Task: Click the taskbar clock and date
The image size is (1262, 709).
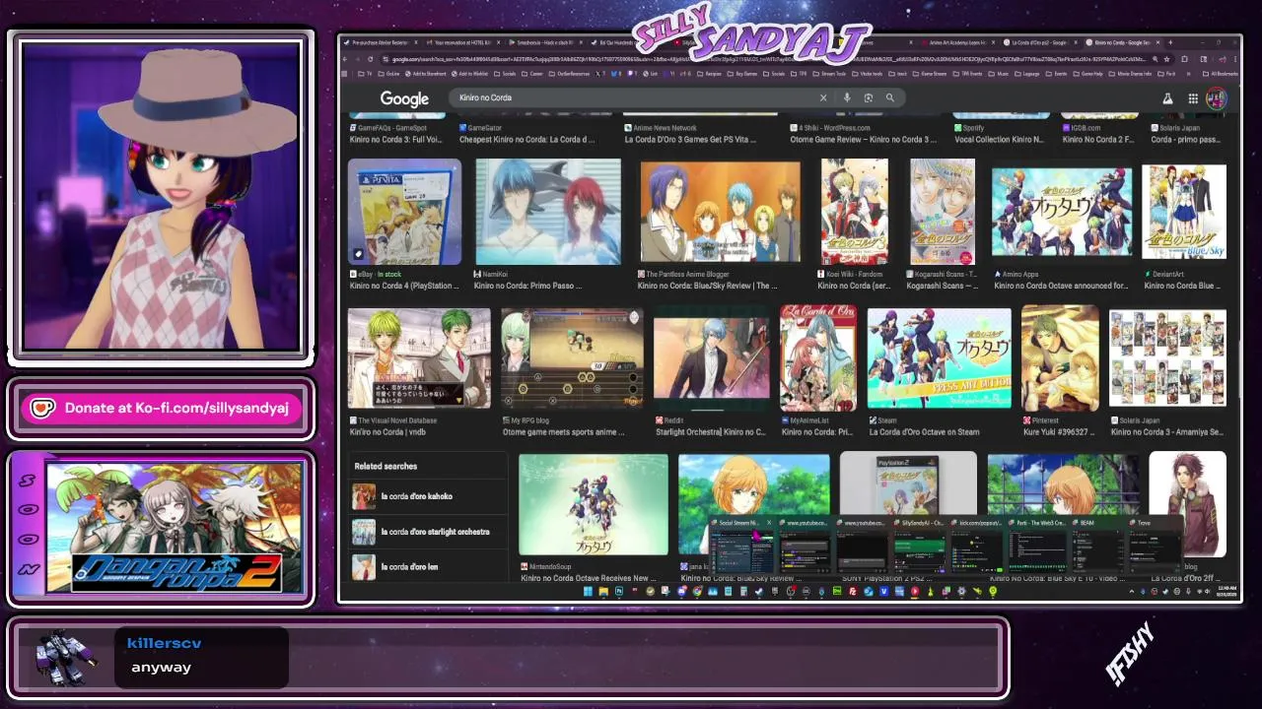Action: click(1226, 592)
